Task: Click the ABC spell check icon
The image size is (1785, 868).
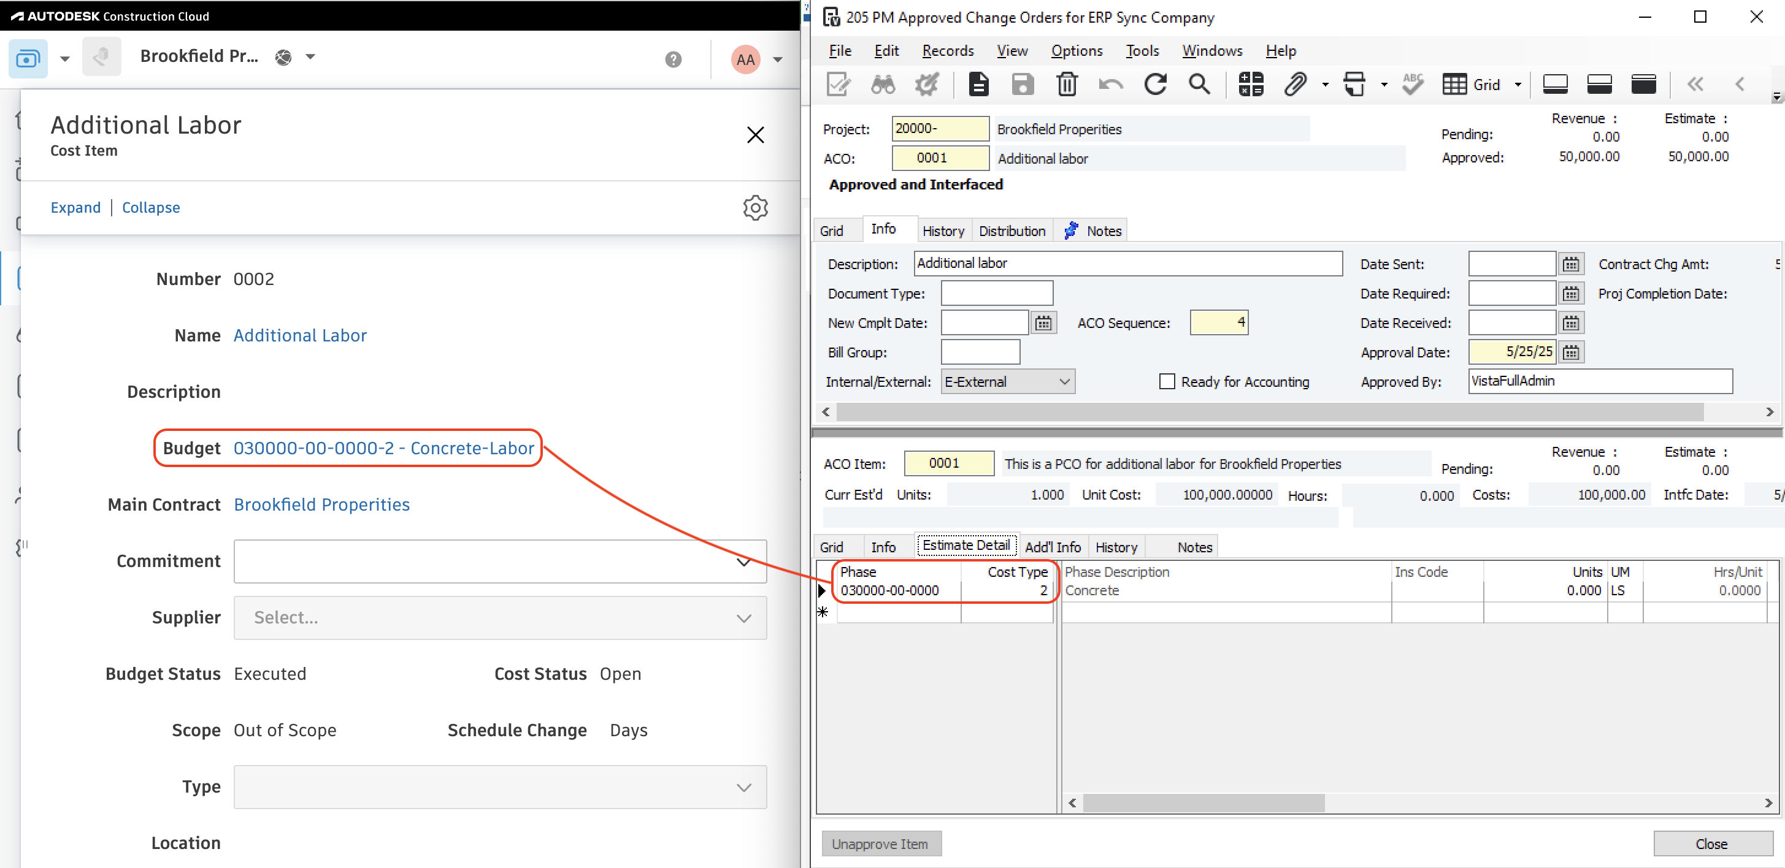Action: pyautogui.click(x=1413, y=85)
